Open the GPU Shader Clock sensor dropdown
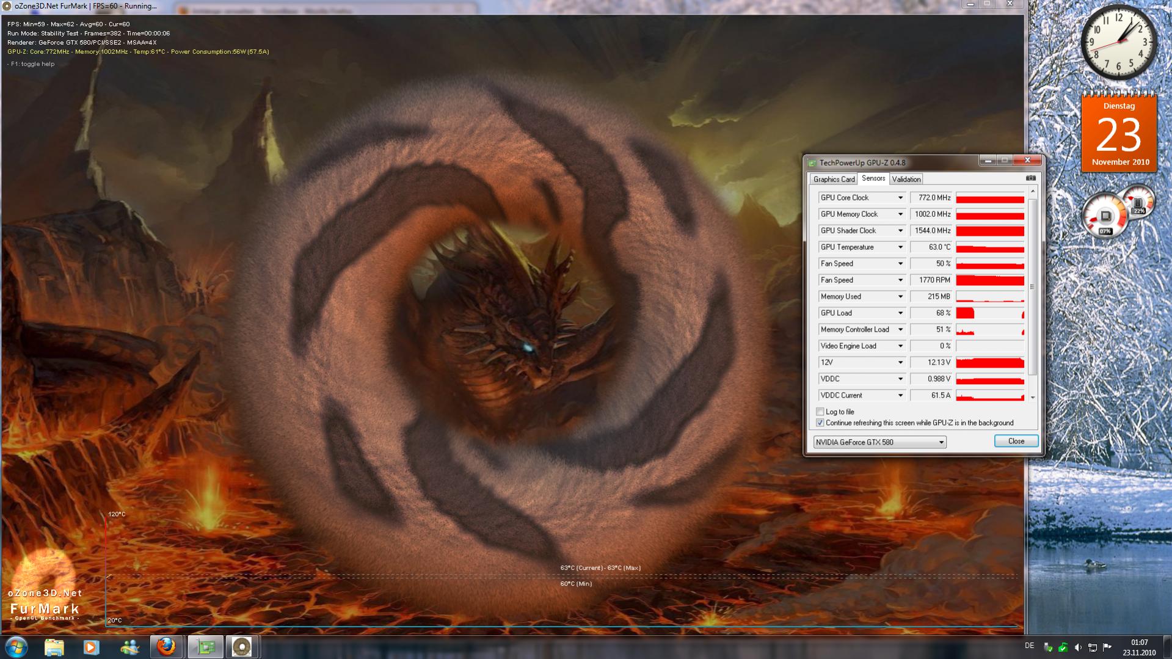The image size is (1172, 659). click(x=900, y=231)
